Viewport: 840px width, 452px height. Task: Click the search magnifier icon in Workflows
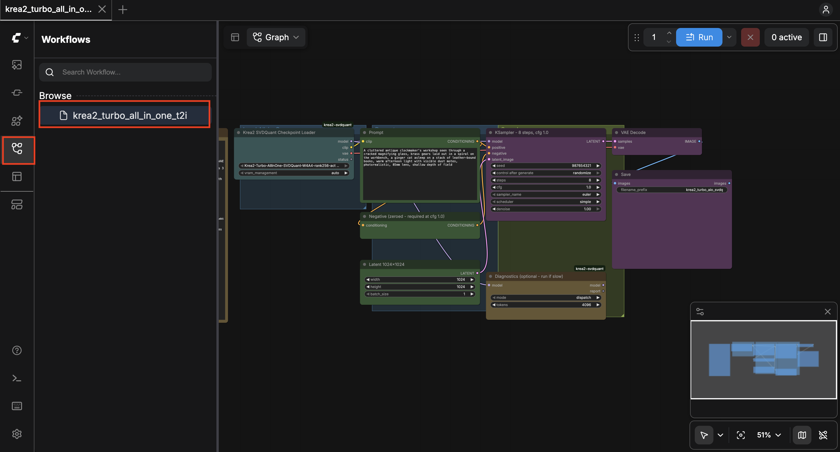[50, 72]
